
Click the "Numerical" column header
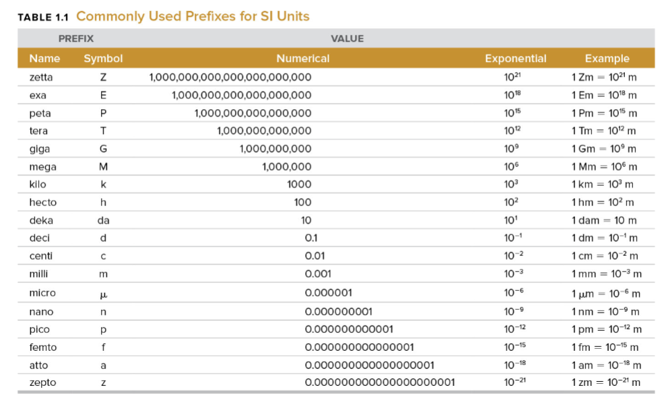[302, 59]
